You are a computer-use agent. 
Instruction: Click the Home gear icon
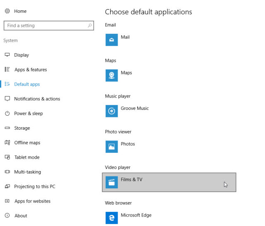tap(7, 11)
